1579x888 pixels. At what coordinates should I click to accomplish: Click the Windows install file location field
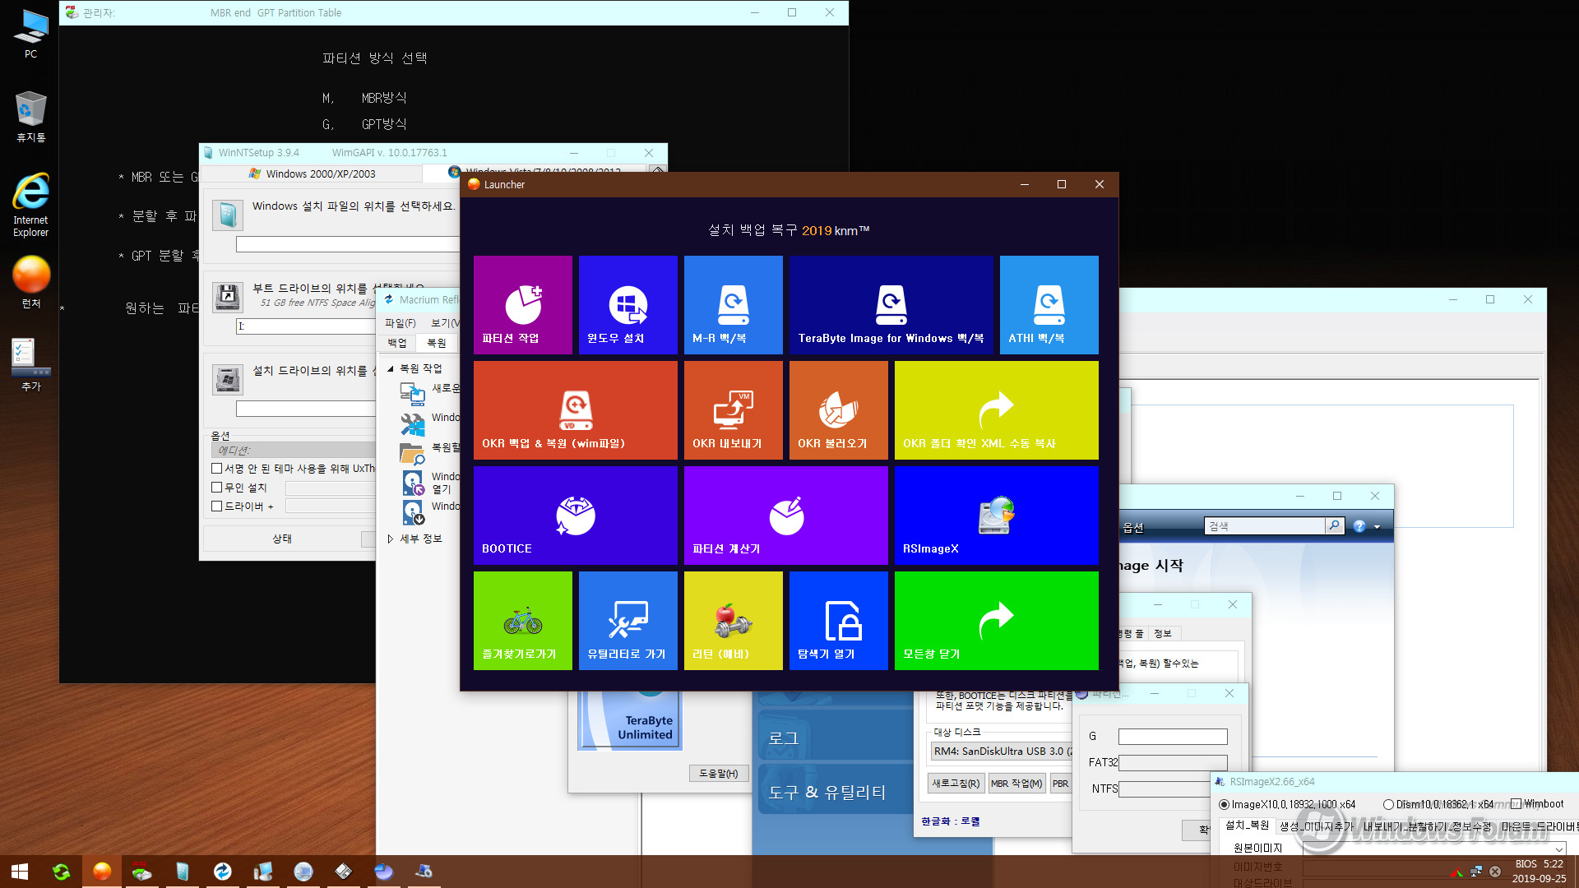click(348, 244)
